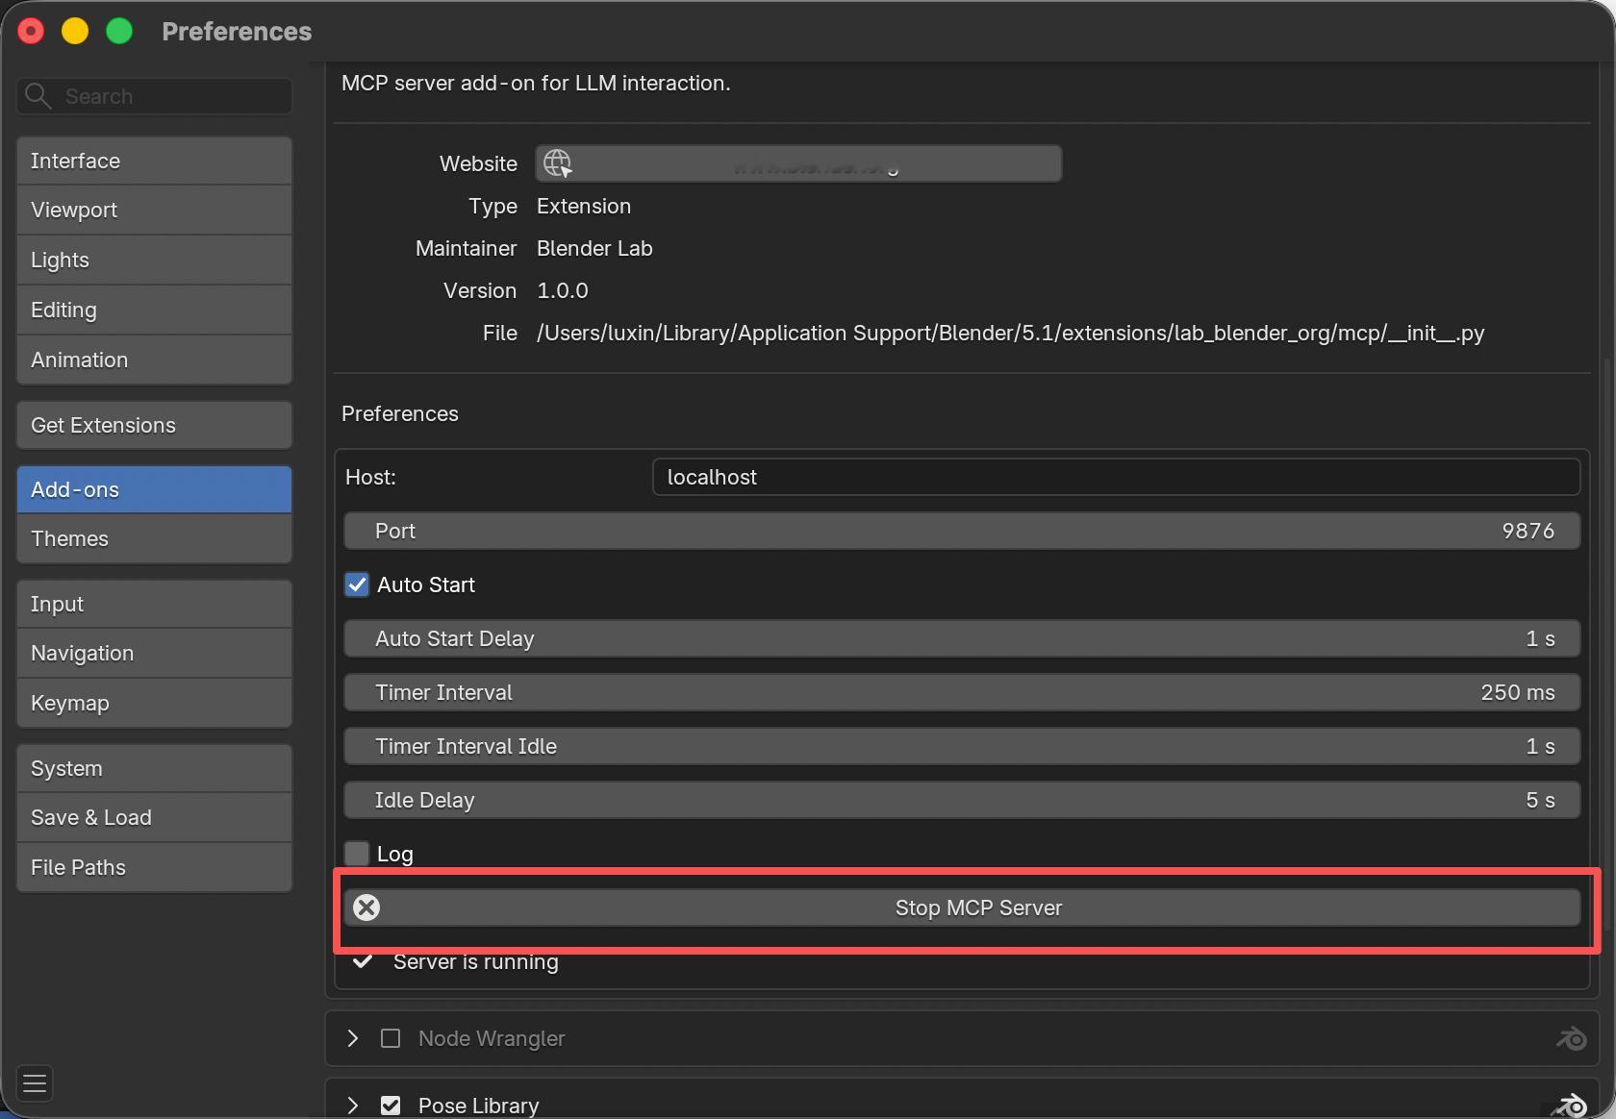
Task: Click the globe icon in Website field
Action: [558, 163]
